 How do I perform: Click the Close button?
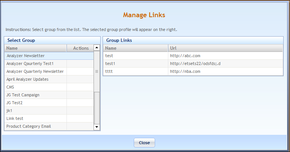(145, 143)
